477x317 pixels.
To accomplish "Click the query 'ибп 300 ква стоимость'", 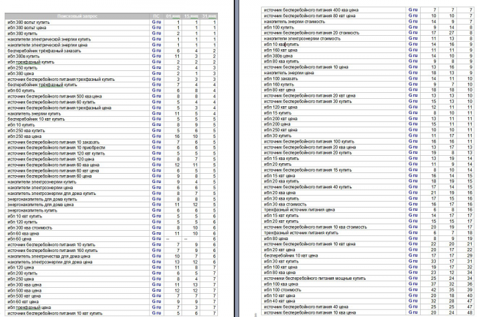I will tap(30, 227).
